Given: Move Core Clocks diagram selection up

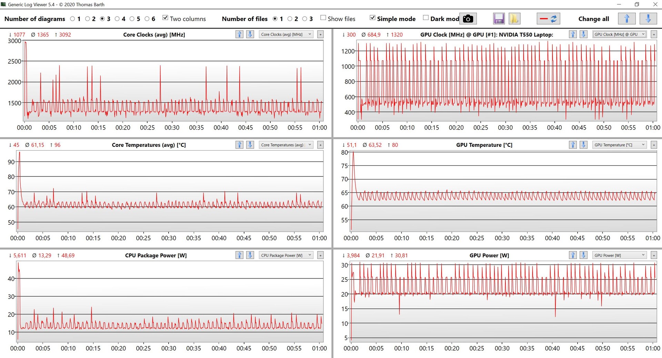Looking at the screenshot, I should [239, 34].
